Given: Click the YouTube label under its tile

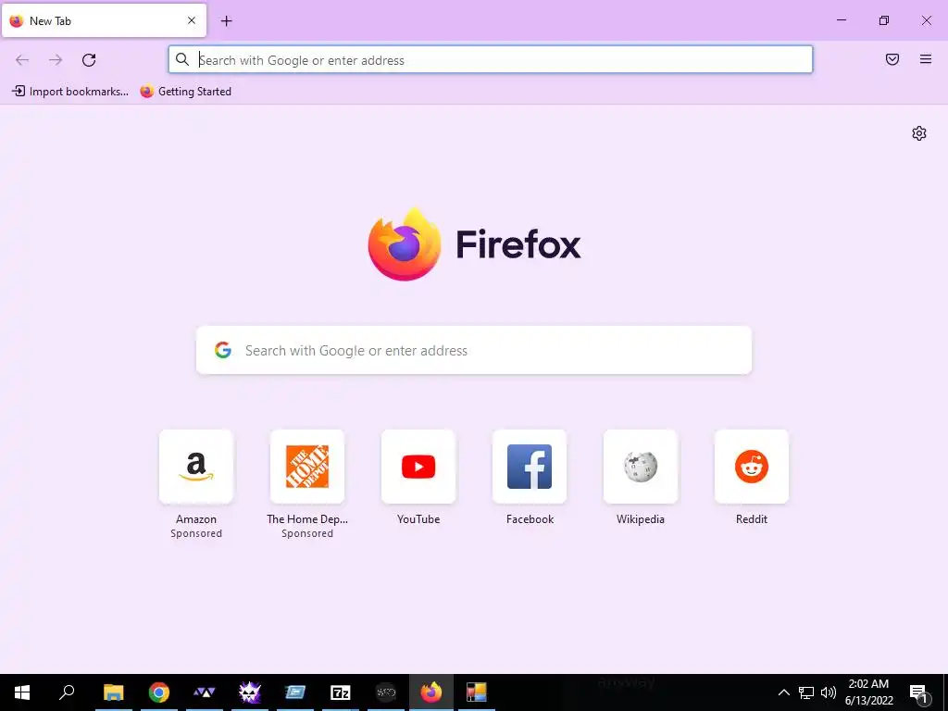Looking at the screenshot, I should [x=418, y=519].
